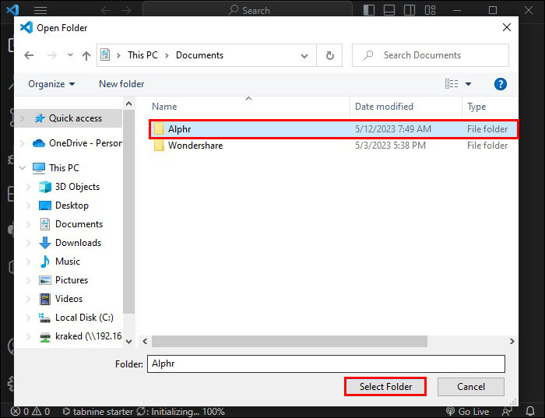
Task: Expand the 3D Objects node
Action: point(29,187)
